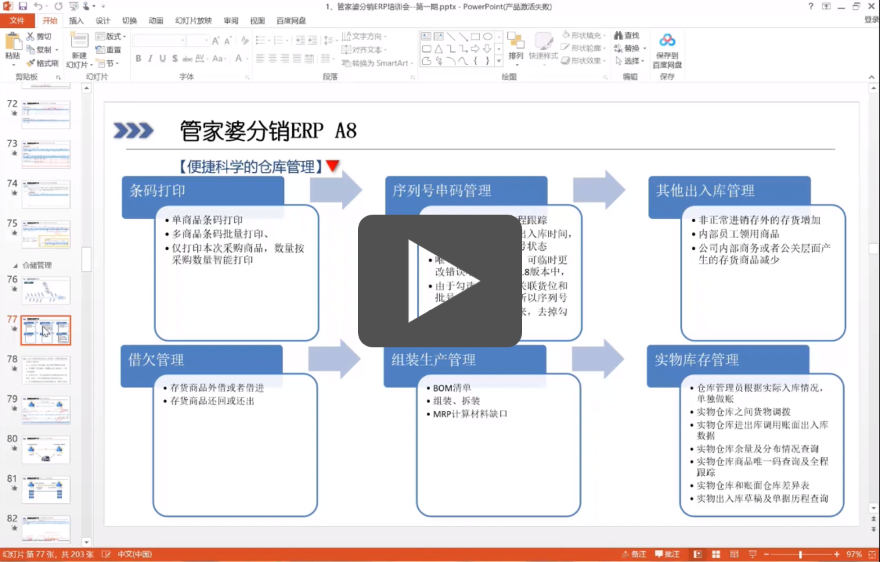Play the video with center play button
This screenshot has height=562, width=880.
point(440,281)
